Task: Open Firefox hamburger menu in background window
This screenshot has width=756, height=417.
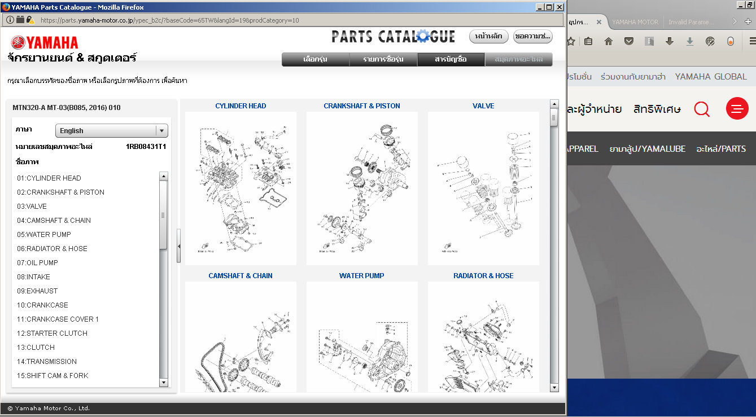Action: (752, 41)
